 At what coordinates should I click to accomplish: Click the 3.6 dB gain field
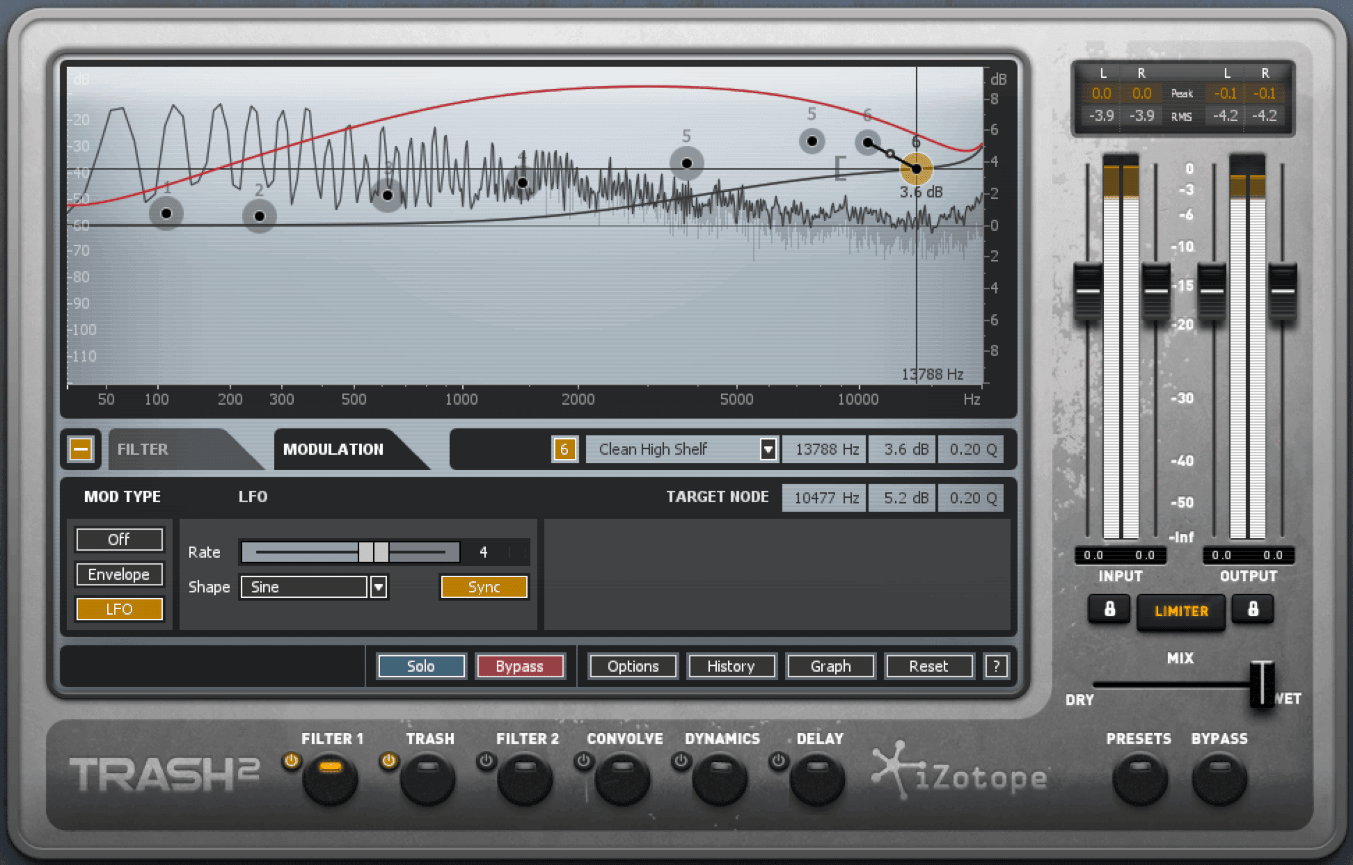[902, 449]
